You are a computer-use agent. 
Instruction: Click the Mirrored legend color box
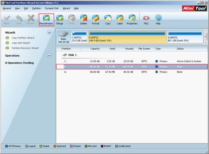(86, 146)
